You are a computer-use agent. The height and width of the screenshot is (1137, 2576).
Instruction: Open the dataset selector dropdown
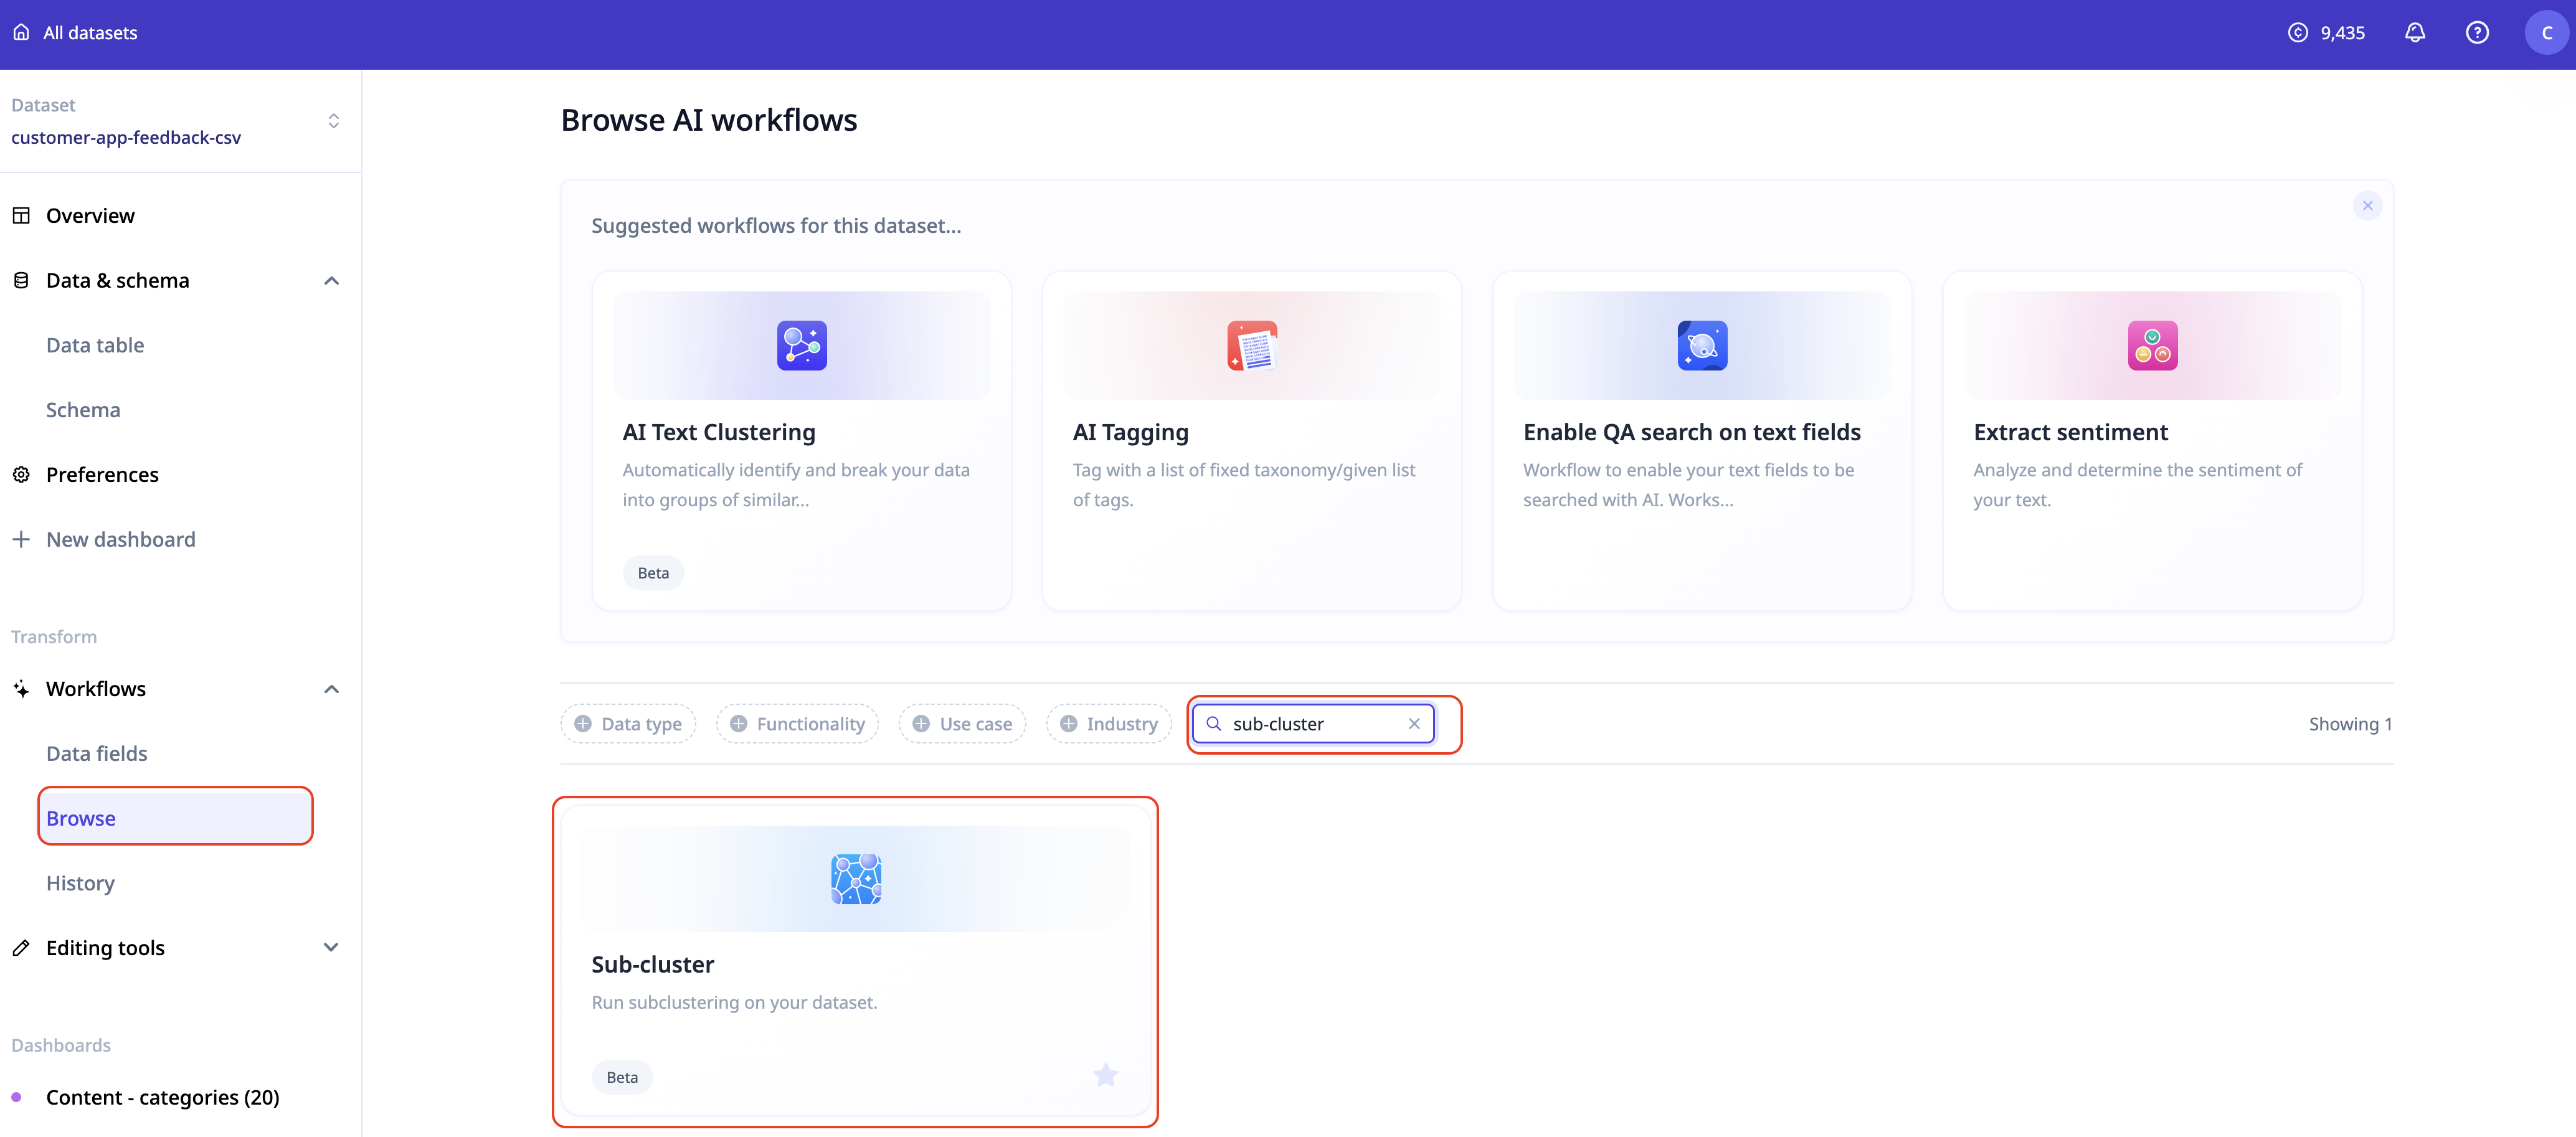point(333,121)
